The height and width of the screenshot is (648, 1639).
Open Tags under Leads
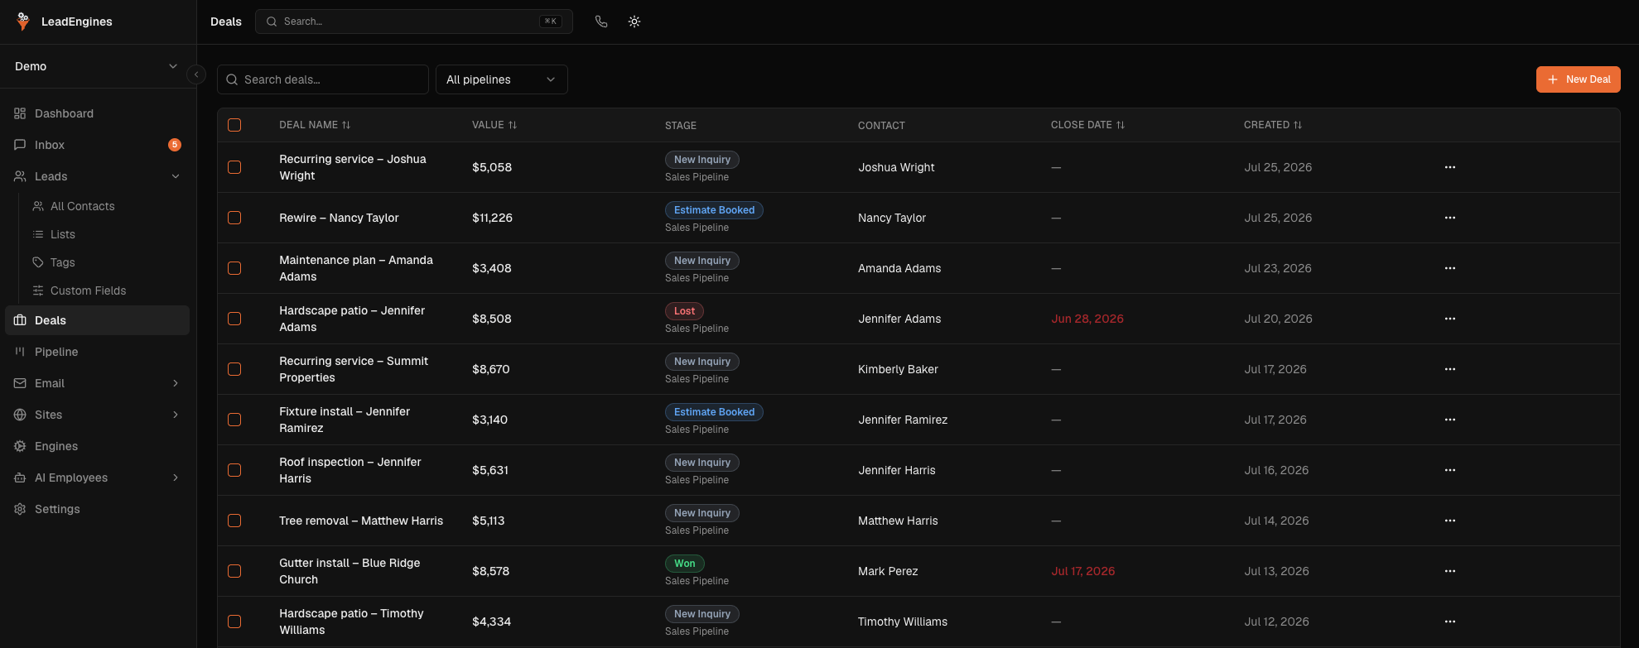[x=107, y=262]
